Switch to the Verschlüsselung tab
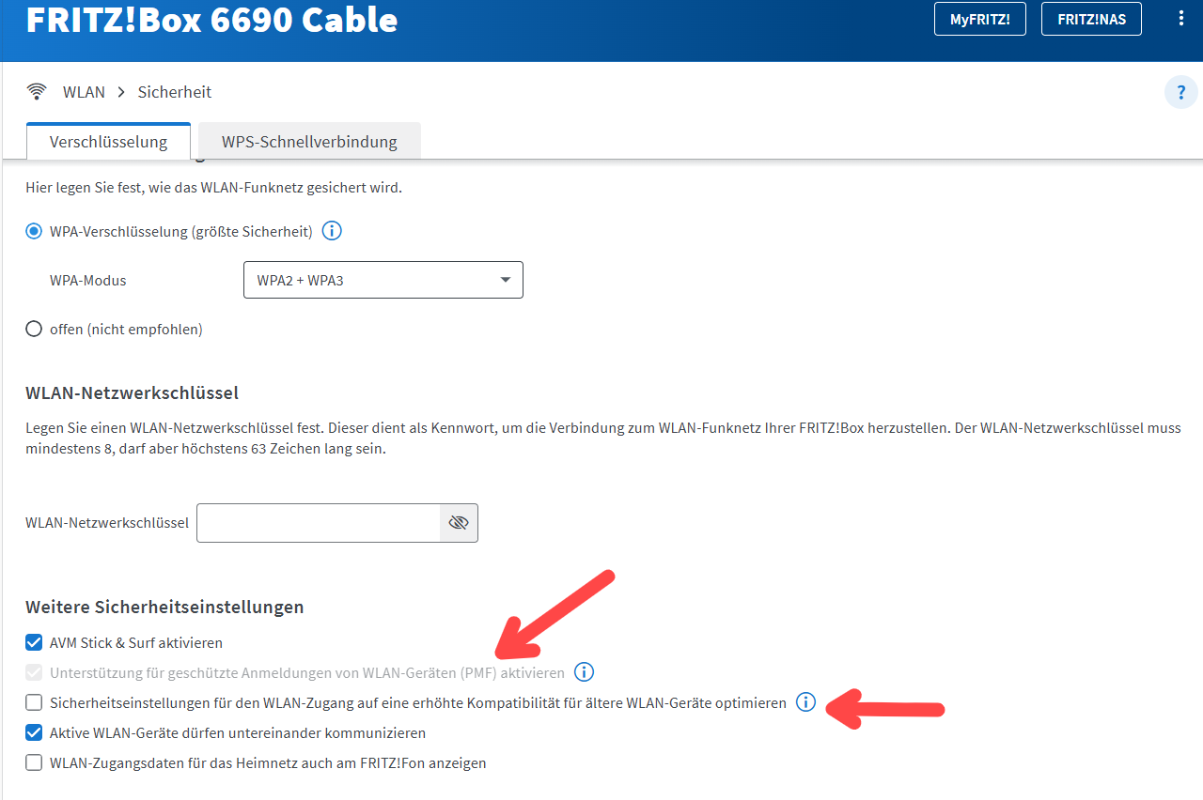1203x800 pixels. 108,142
